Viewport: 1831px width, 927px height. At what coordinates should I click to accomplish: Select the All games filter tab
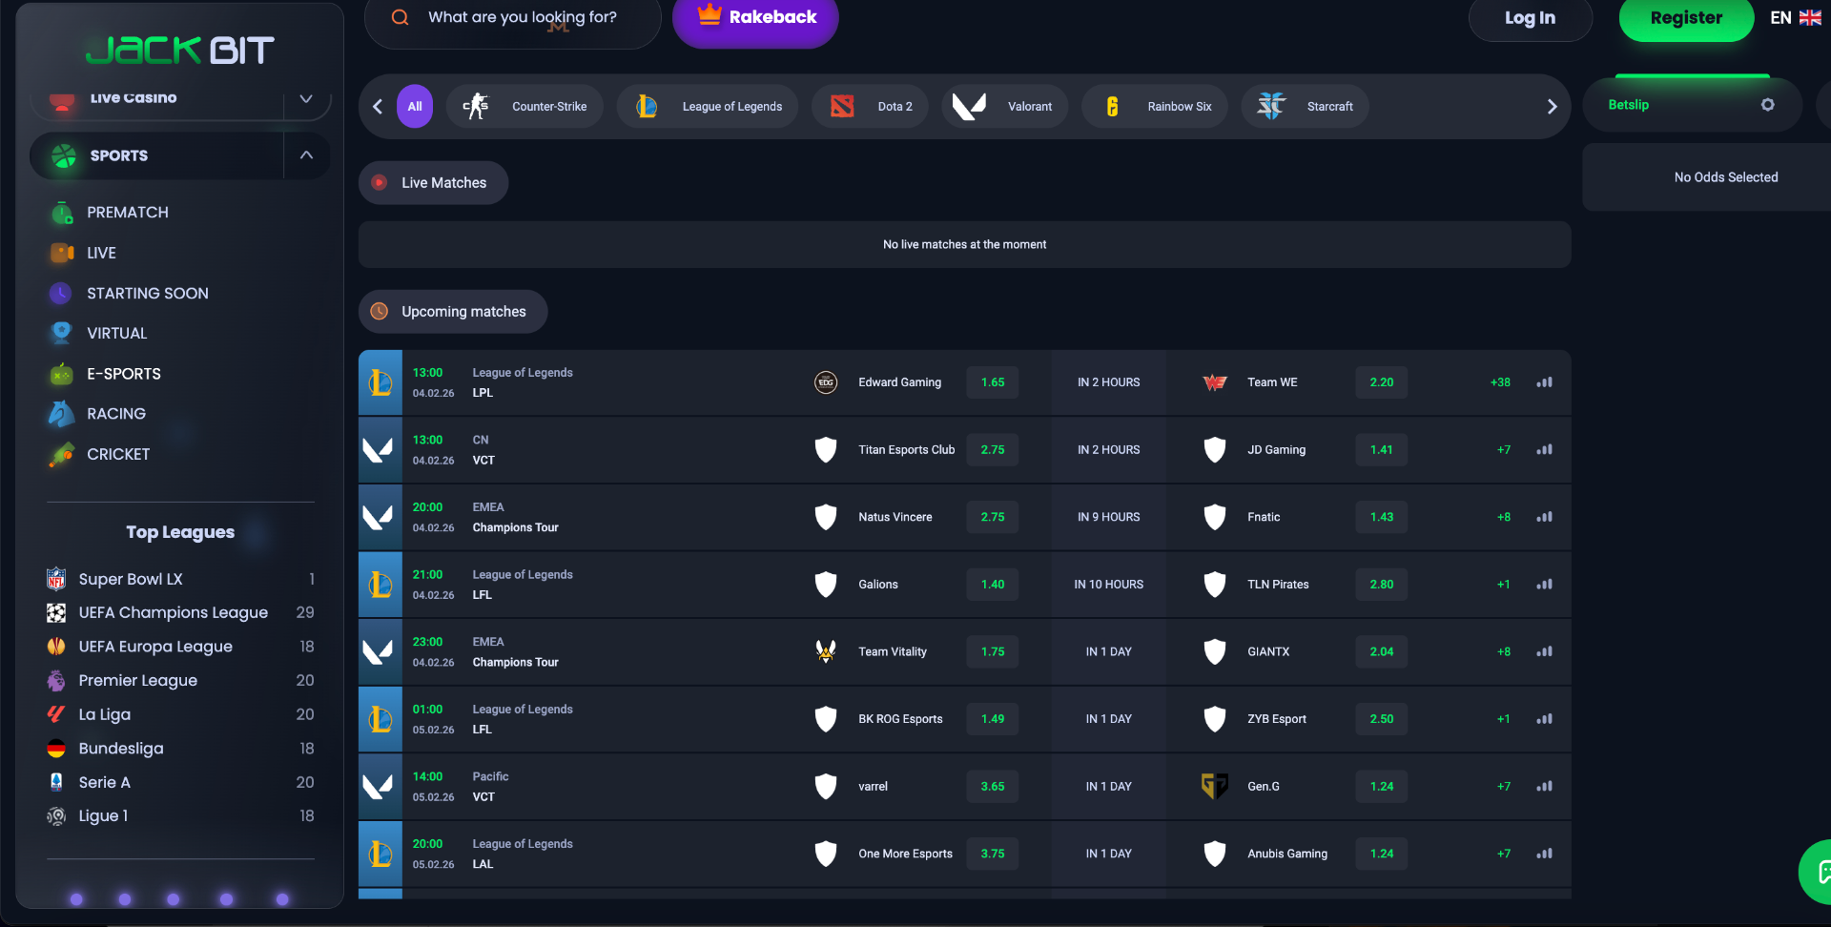[x=415, y=107]
